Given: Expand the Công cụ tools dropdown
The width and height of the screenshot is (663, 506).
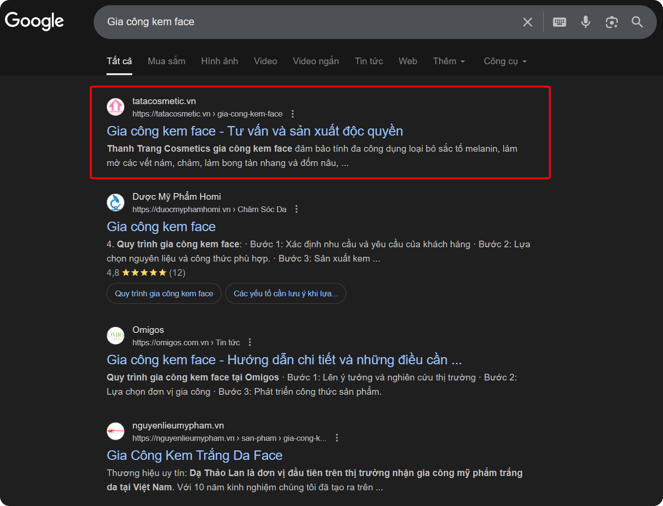Looking at the screenshot, I should pos(505,61).
